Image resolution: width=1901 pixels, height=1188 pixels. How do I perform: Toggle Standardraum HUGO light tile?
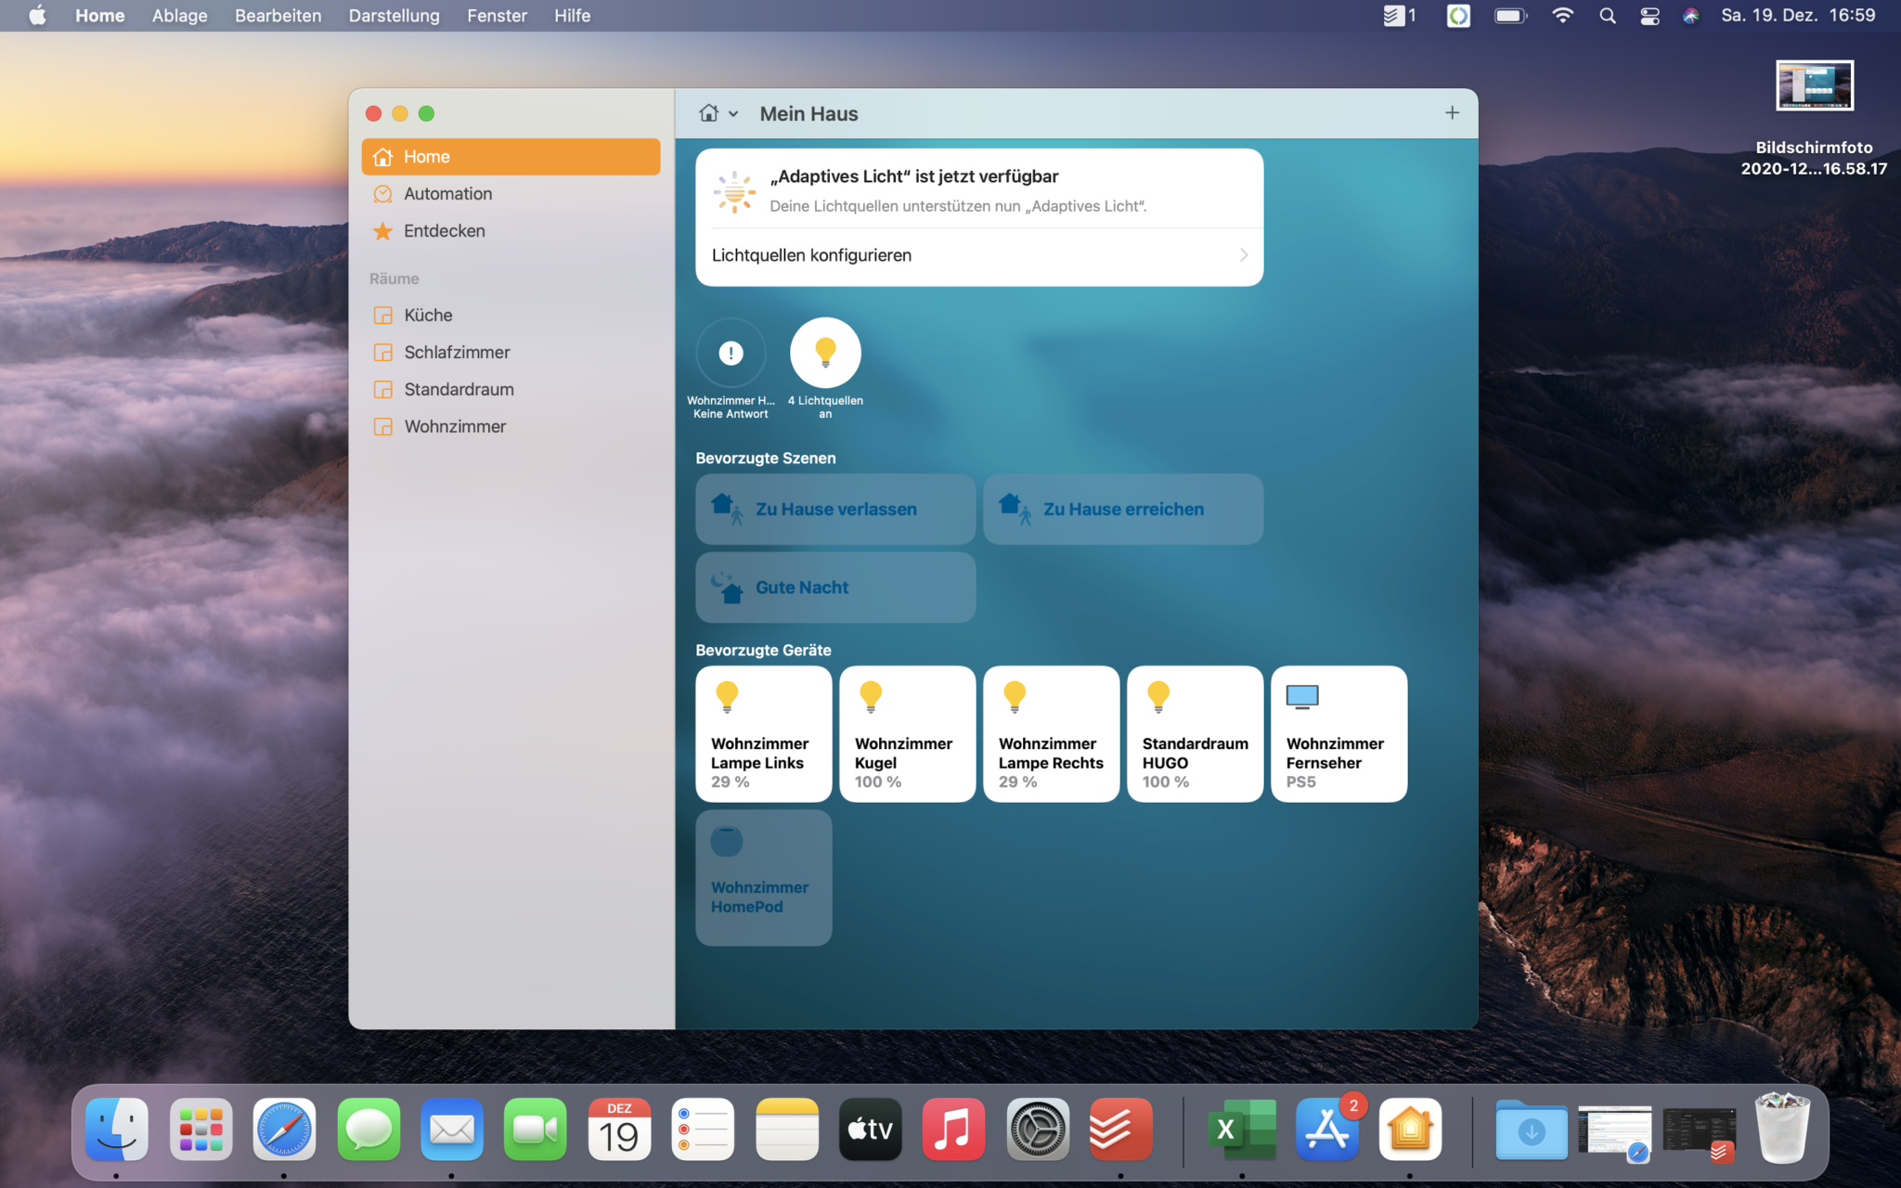tap(1195, 733)
